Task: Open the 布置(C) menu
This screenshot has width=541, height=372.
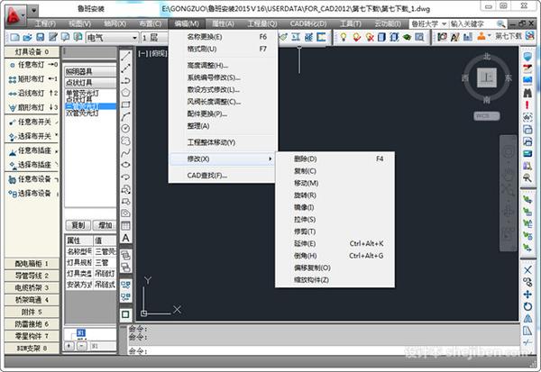Action: point(150,23)
